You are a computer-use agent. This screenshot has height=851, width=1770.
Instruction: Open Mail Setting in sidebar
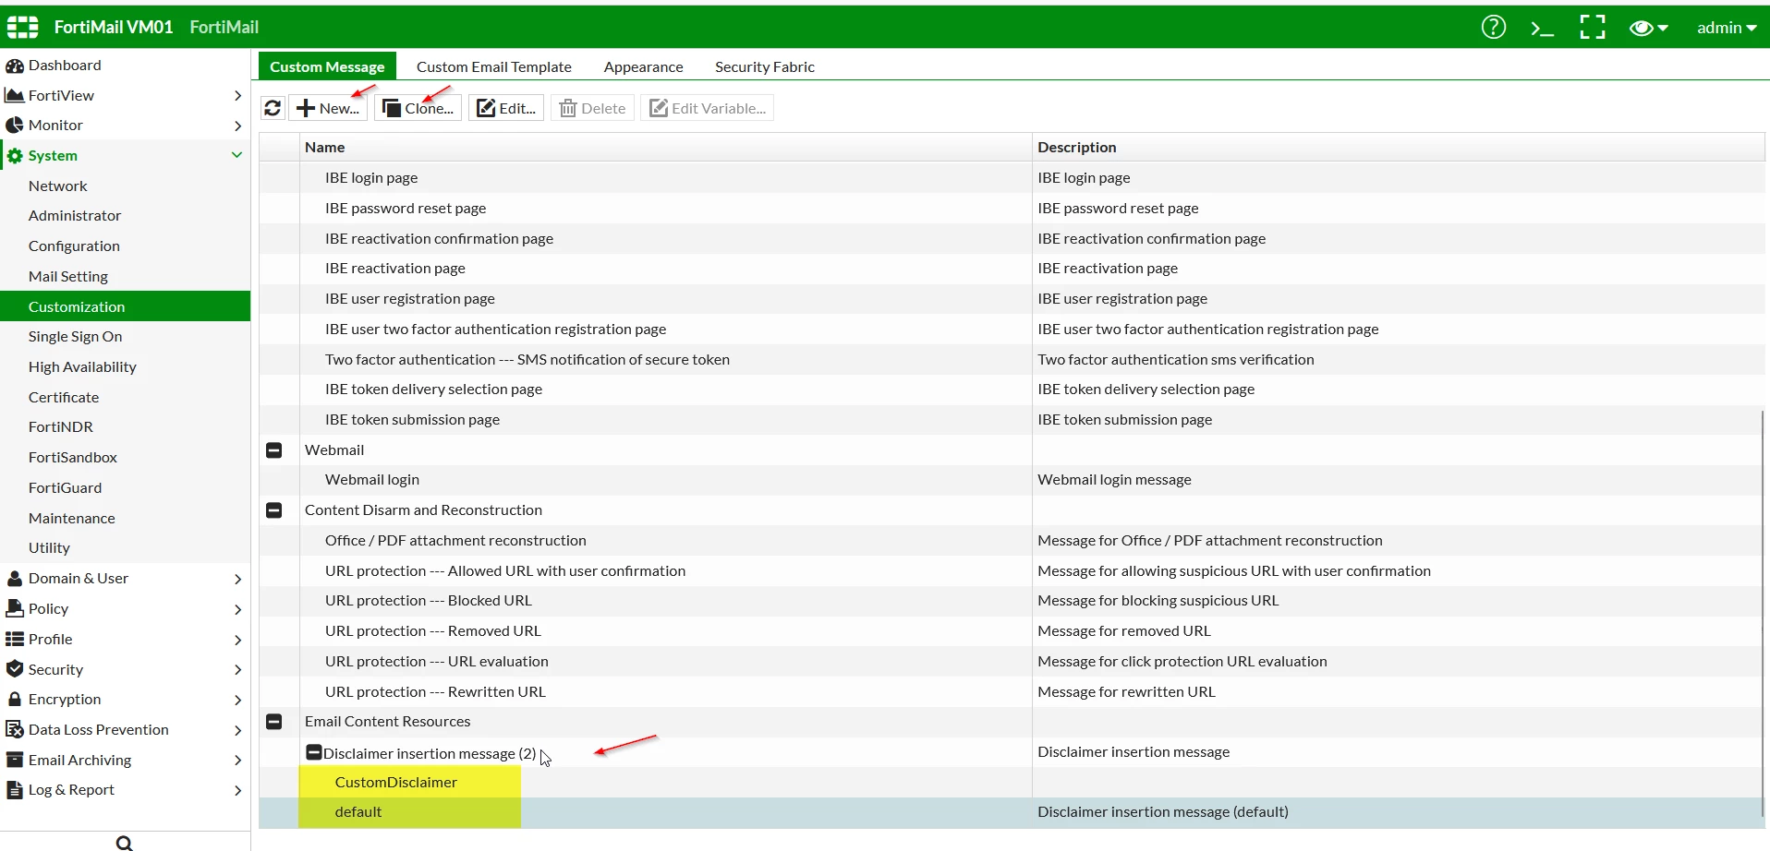pyautogui.click(x=68, y=276)
